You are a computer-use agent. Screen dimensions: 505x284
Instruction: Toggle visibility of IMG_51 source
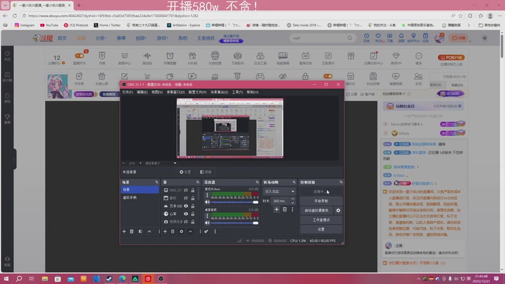(186, 191)
